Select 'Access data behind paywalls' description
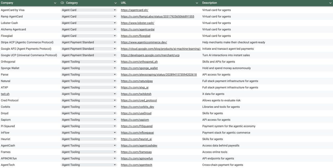The width and height of the screenshot is (333, 168). [221, 145]
